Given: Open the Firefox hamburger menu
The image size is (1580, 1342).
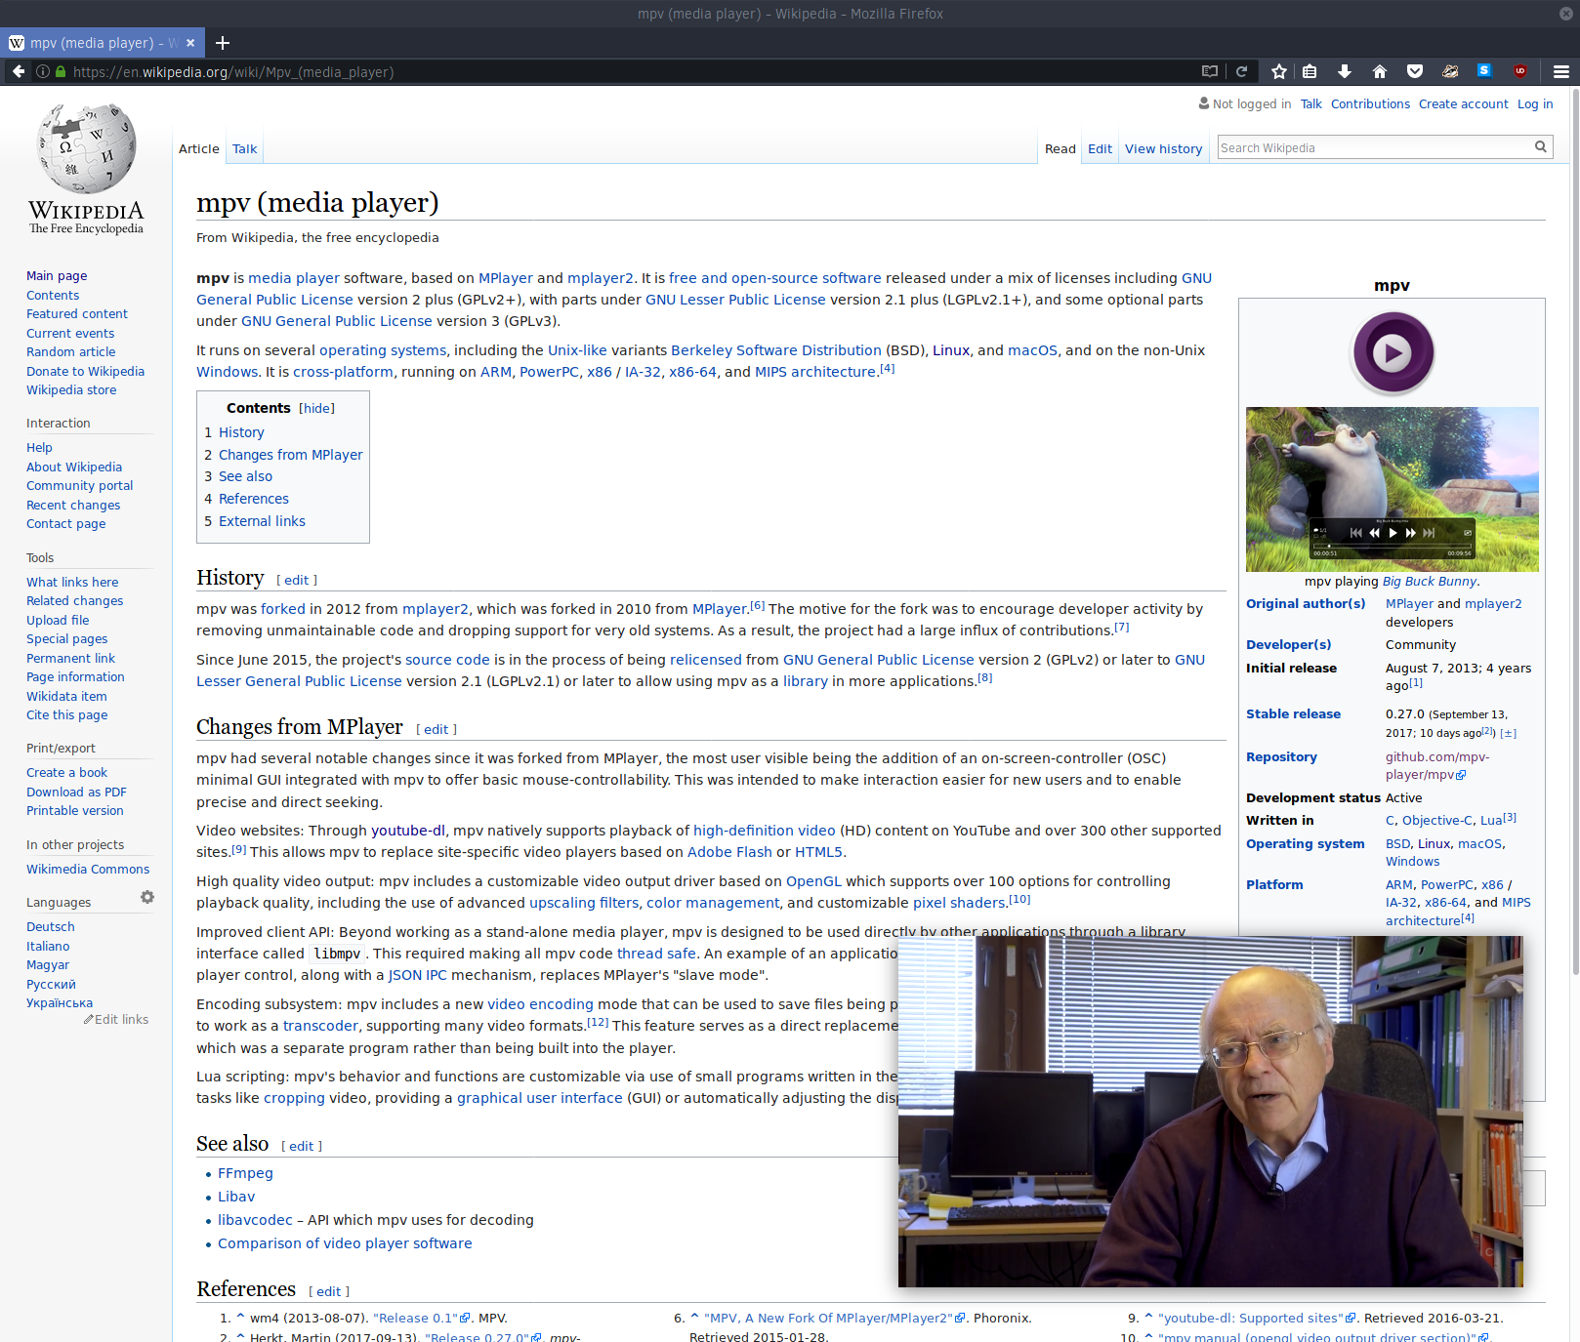Looking at the screenshot, I should 1561,71.
